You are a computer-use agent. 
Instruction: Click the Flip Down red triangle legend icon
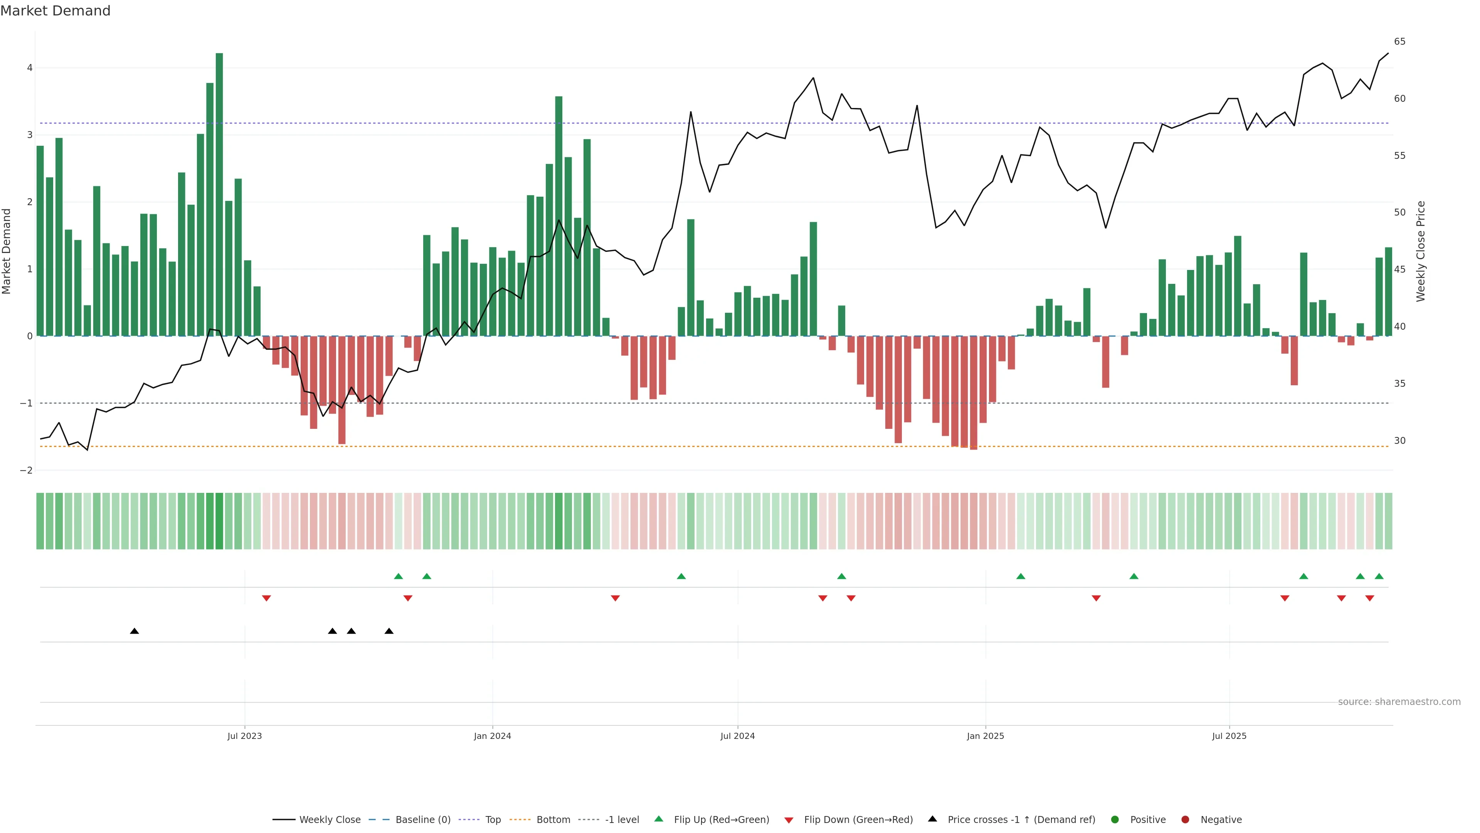click(789, 820)
